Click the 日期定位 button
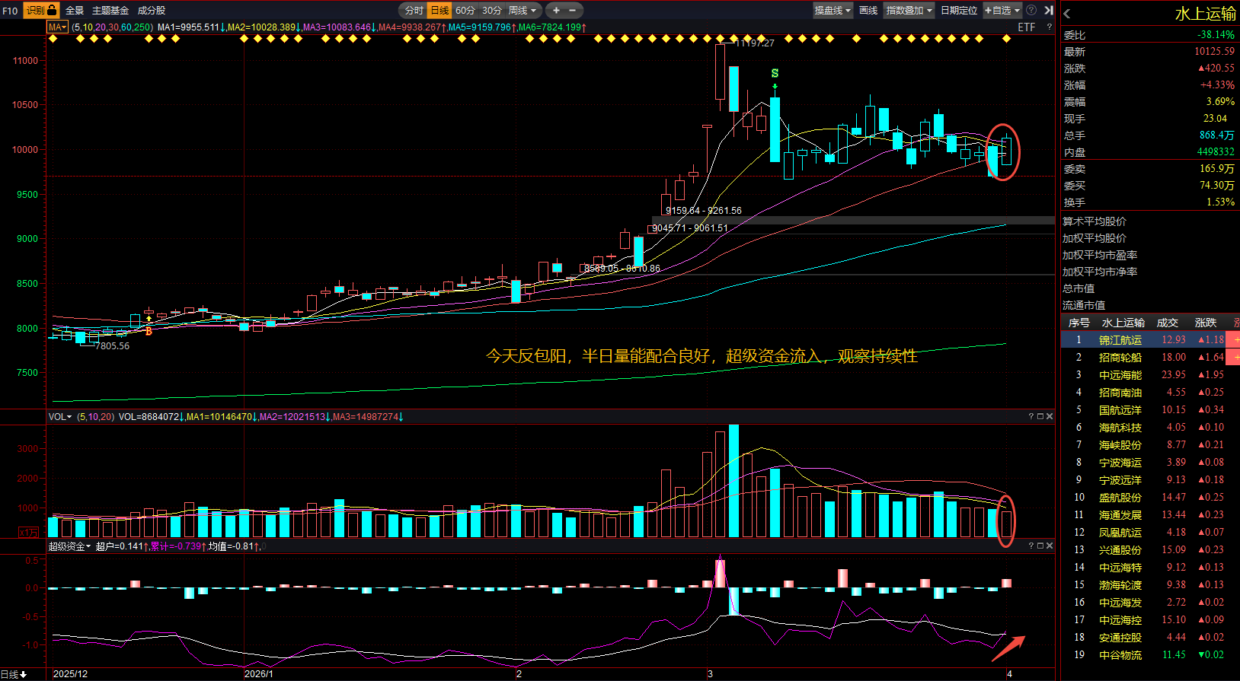Screen dimensions: 1240x681 [958, 10]
